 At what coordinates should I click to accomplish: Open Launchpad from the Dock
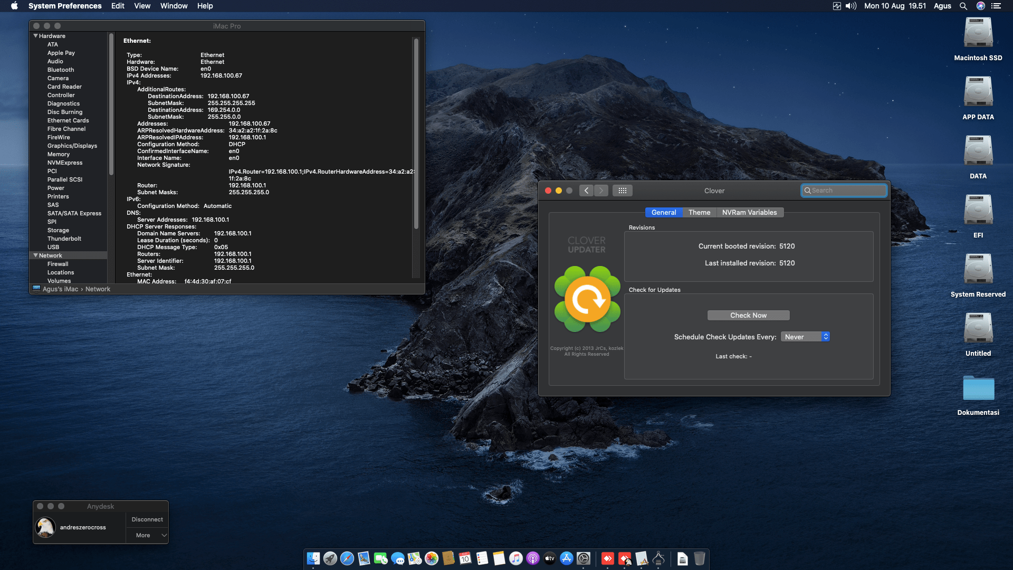[329, 558]
